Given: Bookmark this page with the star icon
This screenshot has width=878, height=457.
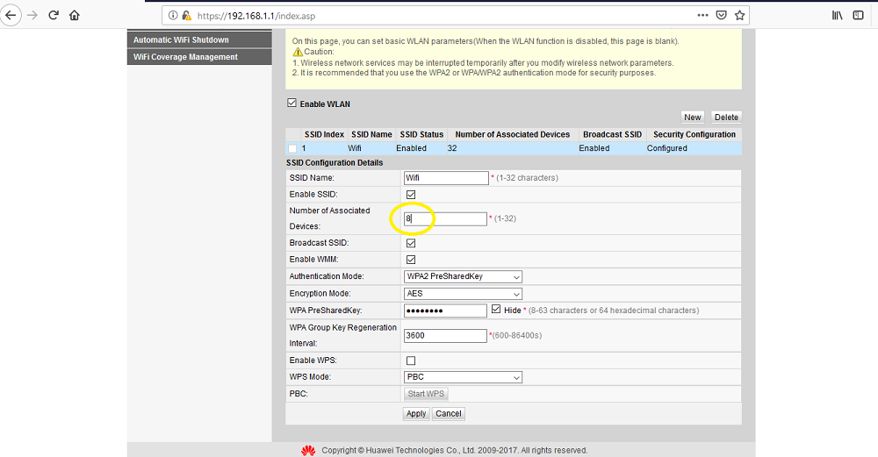Looking at the screenshot, I should (740, 15).
